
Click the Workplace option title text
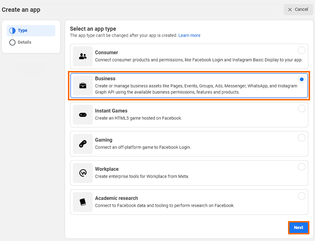tap(107, 169)
